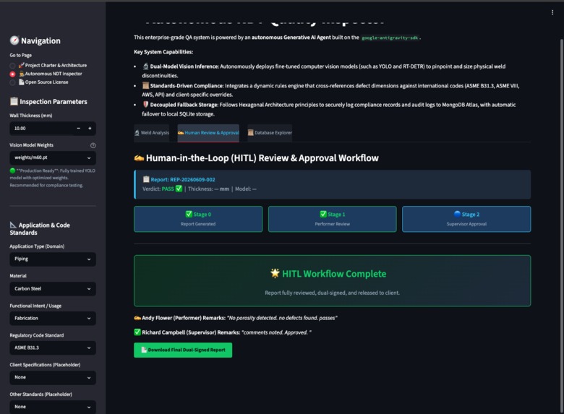Click the Wall Thickness value field
564x414 pixels.
pos(42,129)
